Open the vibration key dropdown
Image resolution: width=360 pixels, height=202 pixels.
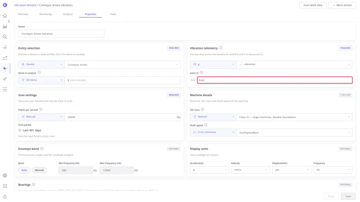pyautogui.click(x=294, y=65)
